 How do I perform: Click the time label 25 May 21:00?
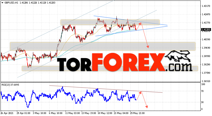[137, 113]
